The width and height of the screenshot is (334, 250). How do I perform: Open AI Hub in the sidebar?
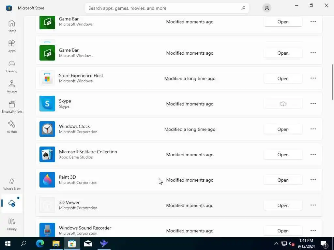pos(12,127)
